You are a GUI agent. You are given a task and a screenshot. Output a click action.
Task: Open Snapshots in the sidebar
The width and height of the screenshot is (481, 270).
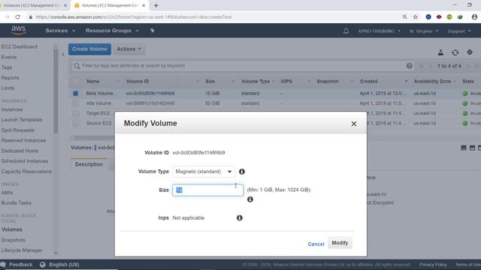14,240
